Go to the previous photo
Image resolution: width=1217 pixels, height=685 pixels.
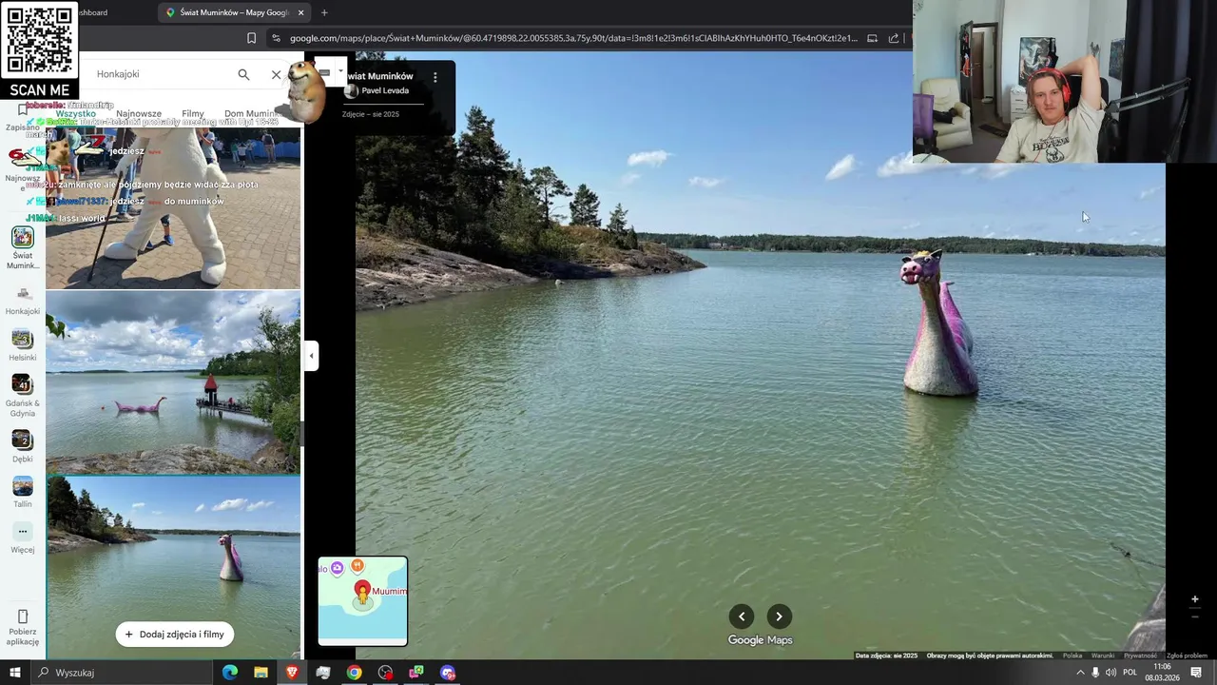click(x=742, y=616)
